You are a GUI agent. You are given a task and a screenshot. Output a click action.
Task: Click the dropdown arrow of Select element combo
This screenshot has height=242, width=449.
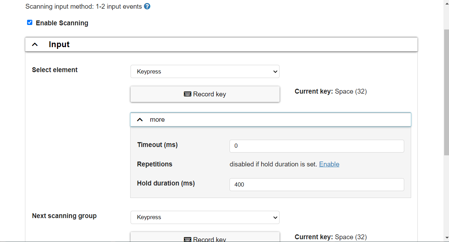pyautogui.click(x=275, y=72)
